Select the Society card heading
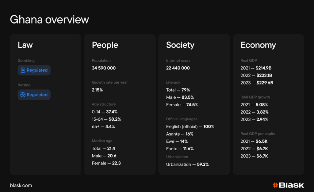This screenshot has width=314, height=192. (180, 45)
